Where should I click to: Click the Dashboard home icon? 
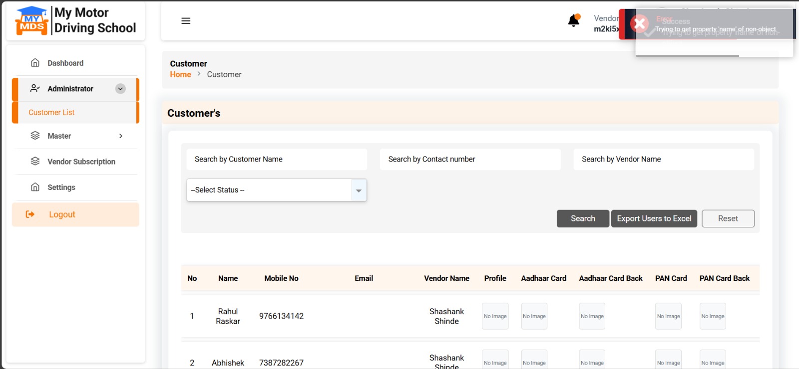[x=35, y=63]
